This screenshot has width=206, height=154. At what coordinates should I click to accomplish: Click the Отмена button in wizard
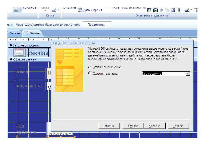point(109,126)
